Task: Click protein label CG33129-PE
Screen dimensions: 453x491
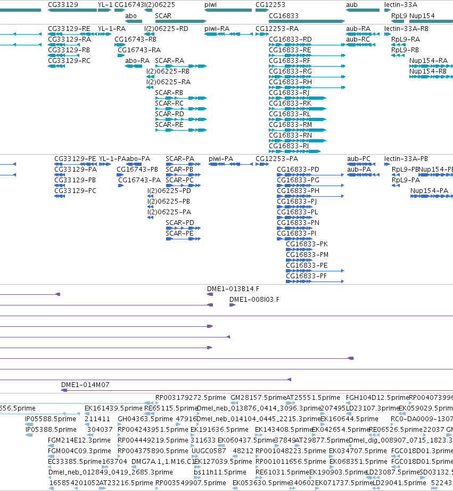Action: (x=75, y=159)
